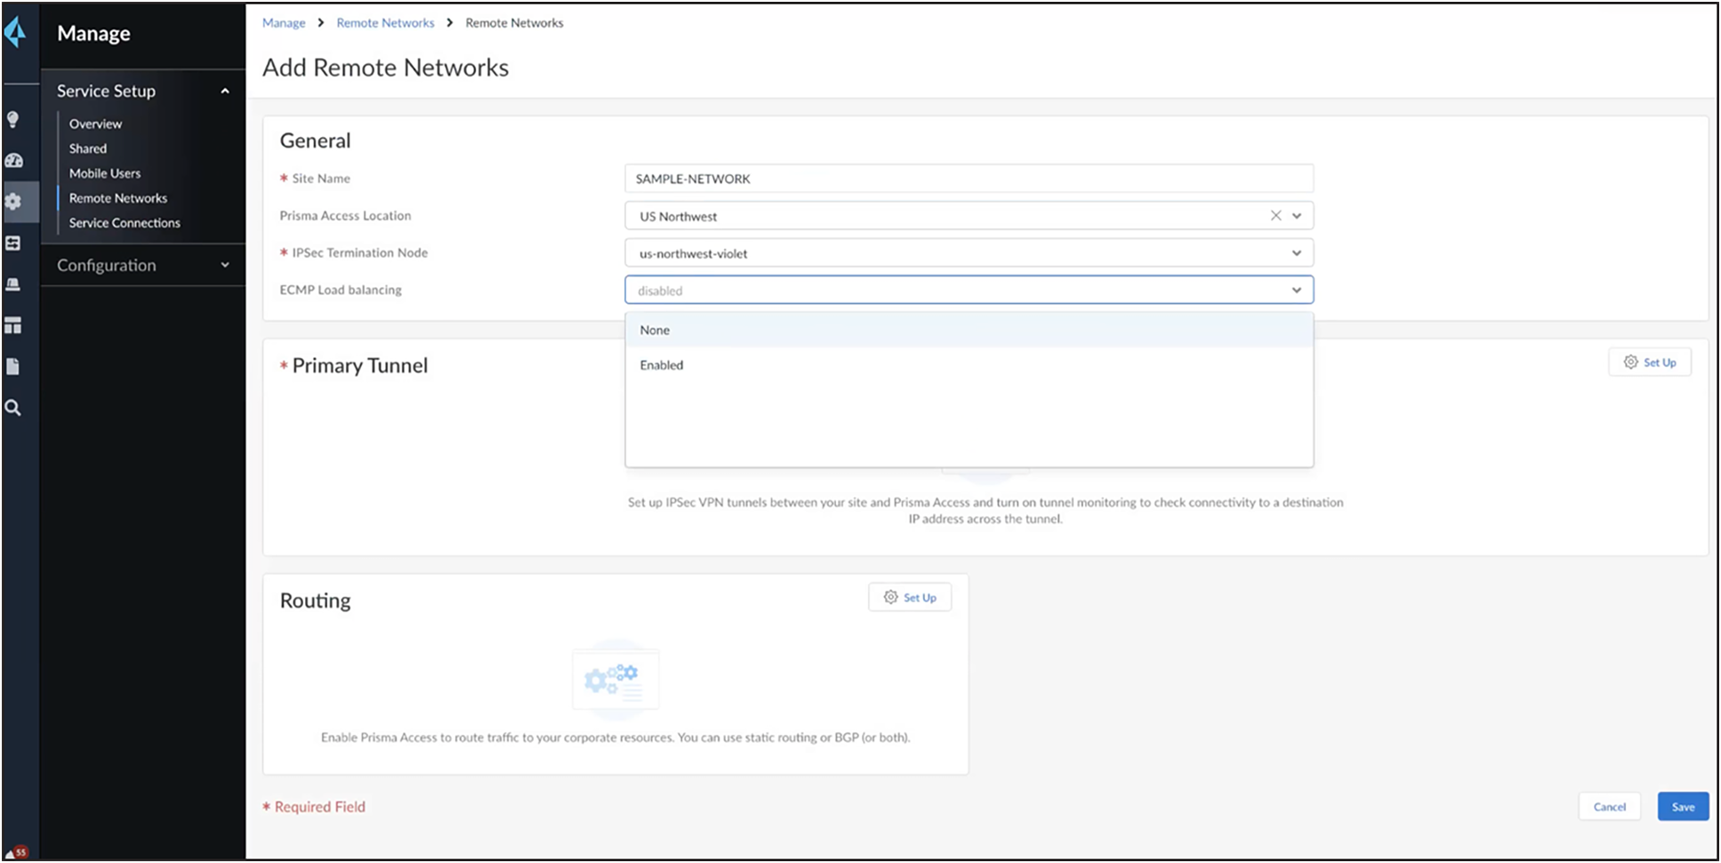This screenshot has height=863, width=1721.
Task: Clear the US Northwest location with X icon
Action: click(x=1275, y=216)
